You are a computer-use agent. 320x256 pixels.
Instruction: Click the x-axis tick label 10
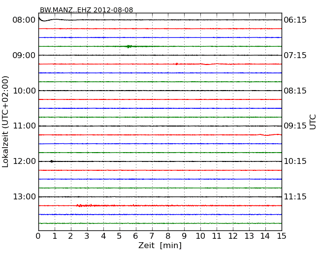pos(200,236)
